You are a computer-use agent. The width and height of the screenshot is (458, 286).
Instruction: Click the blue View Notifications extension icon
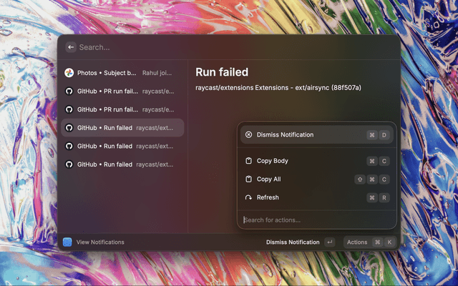(x=67, y=242)
